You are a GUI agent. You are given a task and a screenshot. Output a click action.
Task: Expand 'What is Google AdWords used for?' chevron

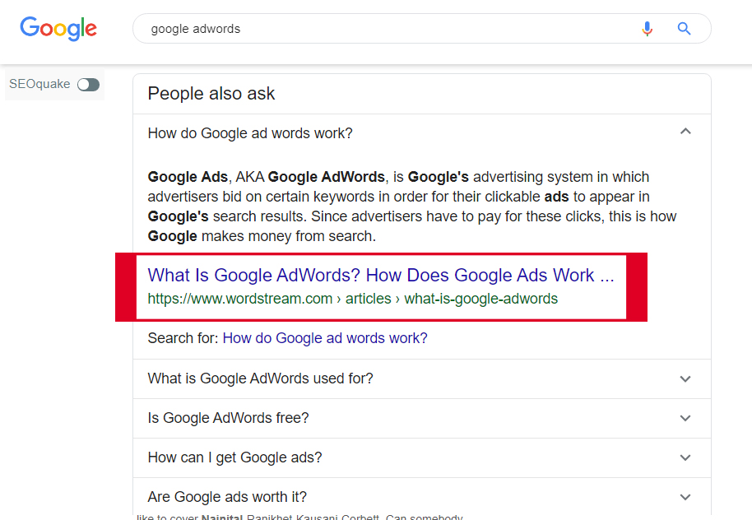[685, 379]
